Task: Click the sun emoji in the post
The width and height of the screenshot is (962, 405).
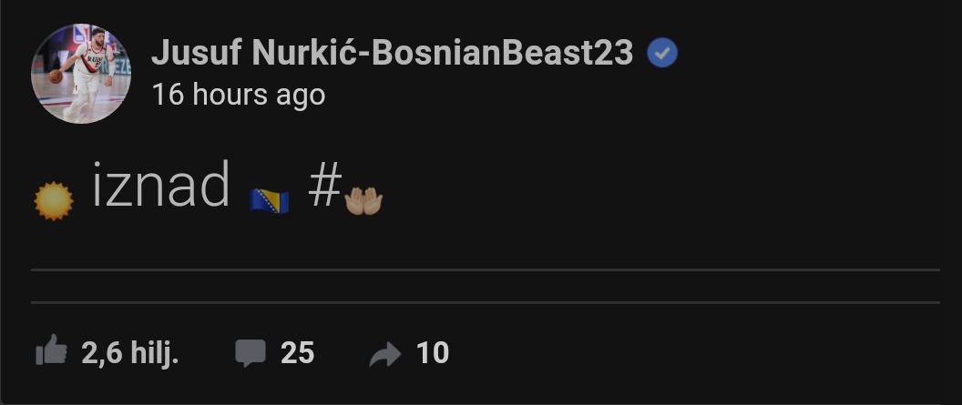Action: 53,200
